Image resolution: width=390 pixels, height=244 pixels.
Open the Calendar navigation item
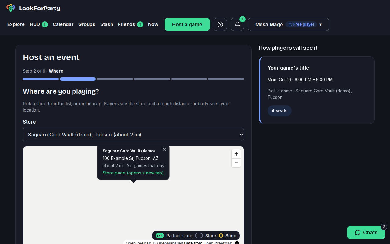coord(63,24)
